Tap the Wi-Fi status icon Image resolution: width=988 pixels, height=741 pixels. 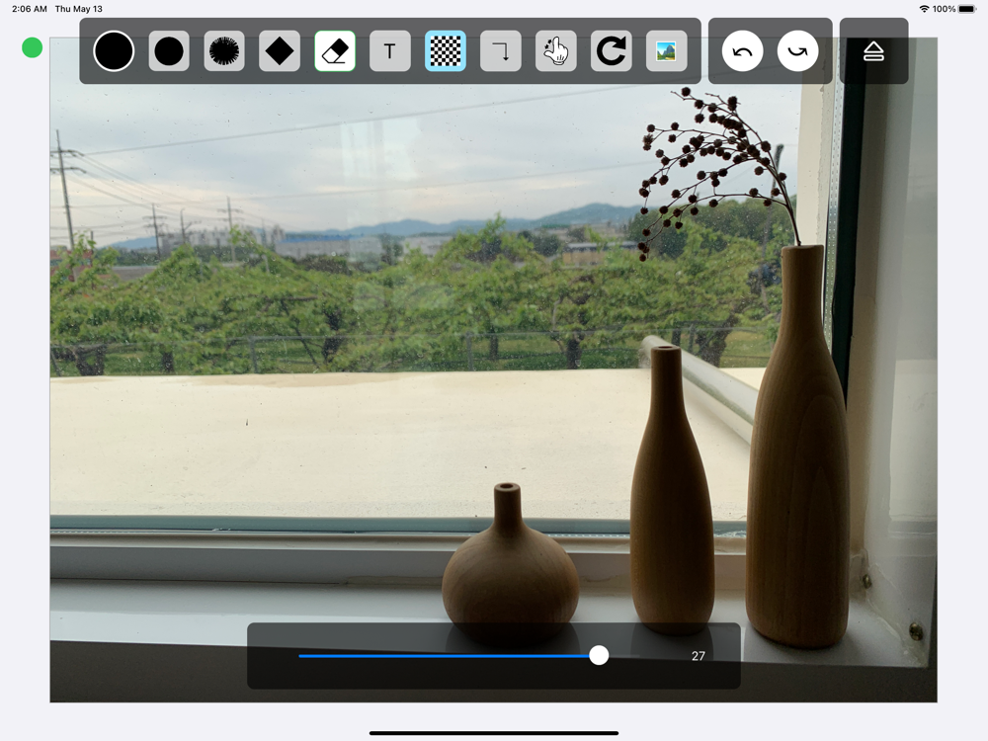[x=925, y=9]
